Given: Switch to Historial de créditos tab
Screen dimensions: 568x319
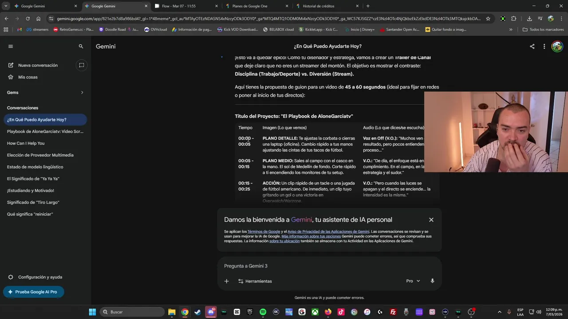Looking at the screenshot, I should coord(327,6).
